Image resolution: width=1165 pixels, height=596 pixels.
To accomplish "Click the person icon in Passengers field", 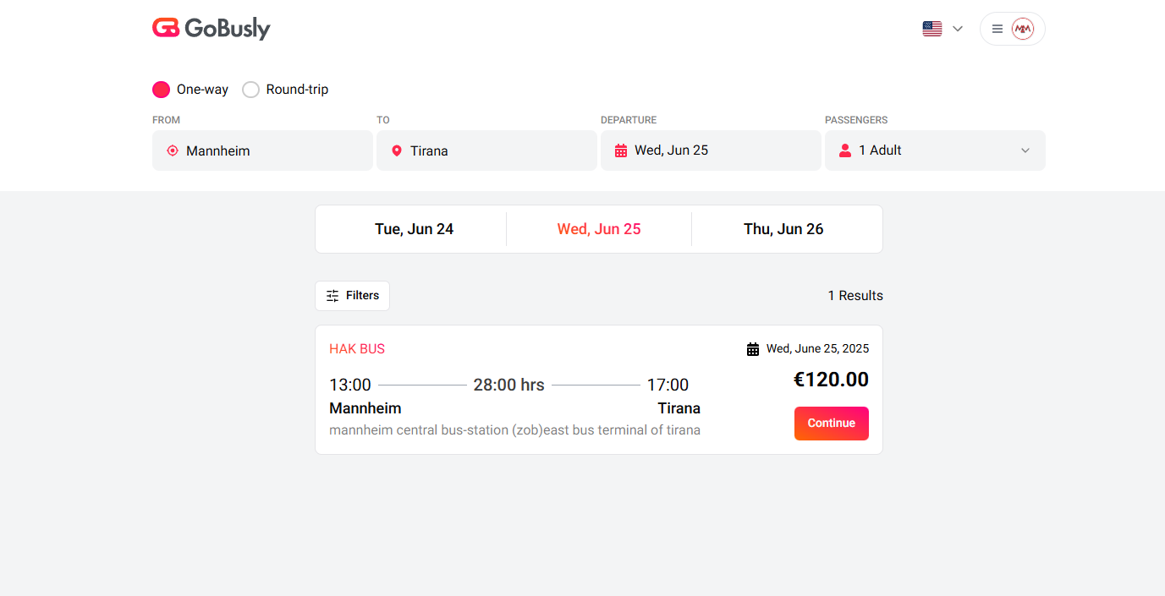I will pos(844,150).
